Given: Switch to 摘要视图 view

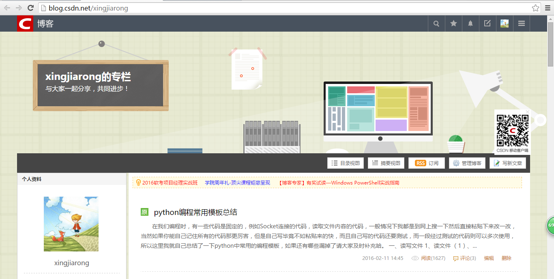Looking at the screenshot, I should [x=386, y=163].
